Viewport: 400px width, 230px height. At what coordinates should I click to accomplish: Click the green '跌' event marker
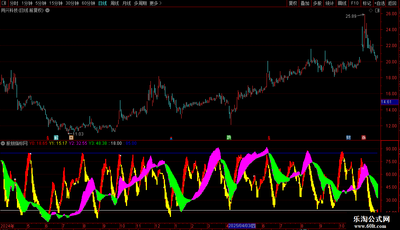229,138
